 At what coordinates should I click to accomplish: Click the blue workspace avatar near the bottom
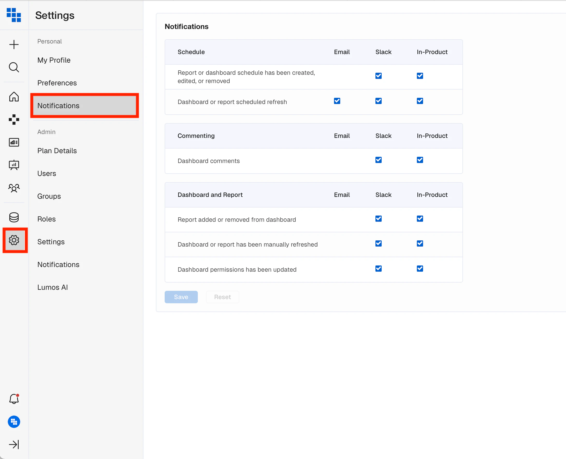click(x=14, y=422)
